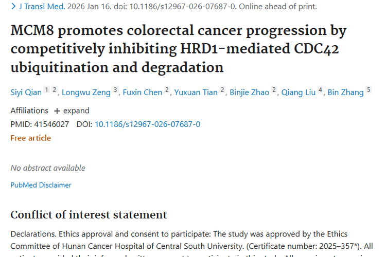Click the Free article label
This screenshot has width=386, height=257.
coord(31,138)
